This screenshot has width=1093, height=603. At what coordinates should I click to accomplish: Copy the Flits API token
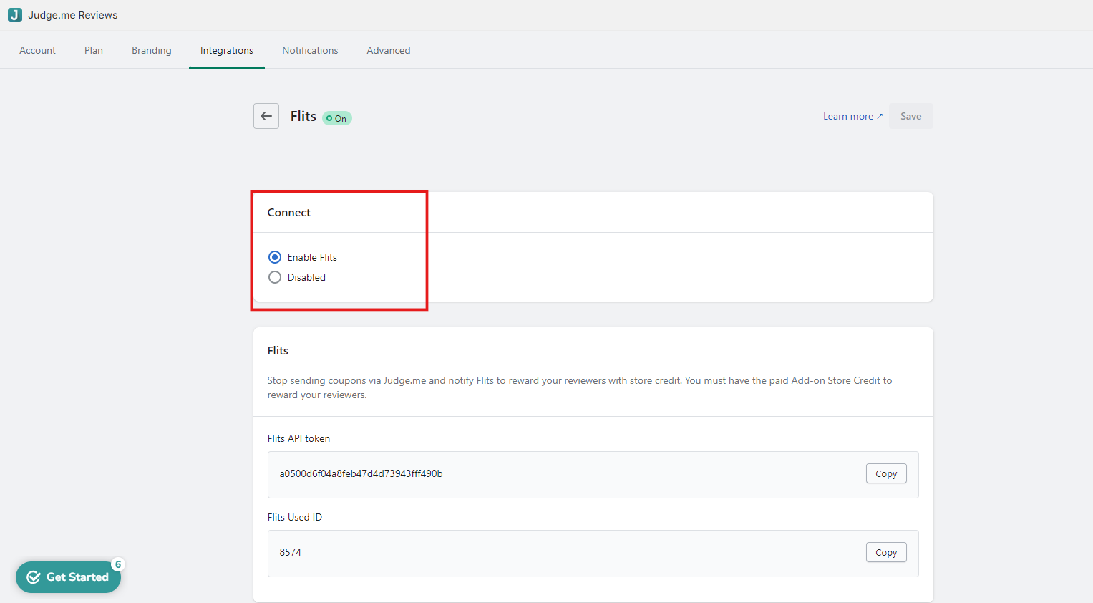point(886,473)
